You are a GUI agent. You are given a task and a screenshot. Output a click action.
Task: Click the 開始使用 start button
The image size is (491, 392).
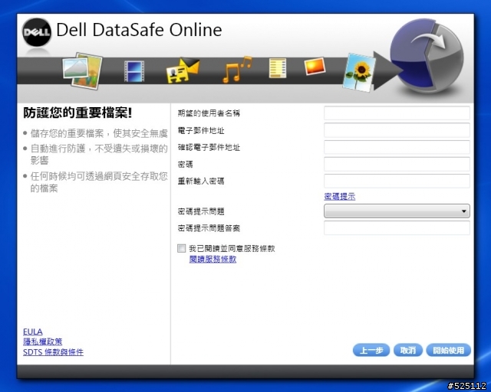pyautogui.click(x=448, y=350)
